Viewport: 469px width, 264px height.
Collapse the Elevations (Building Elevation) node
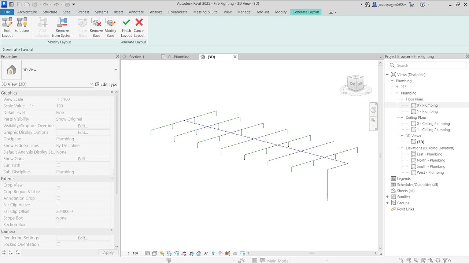click(x=402, y=148)
